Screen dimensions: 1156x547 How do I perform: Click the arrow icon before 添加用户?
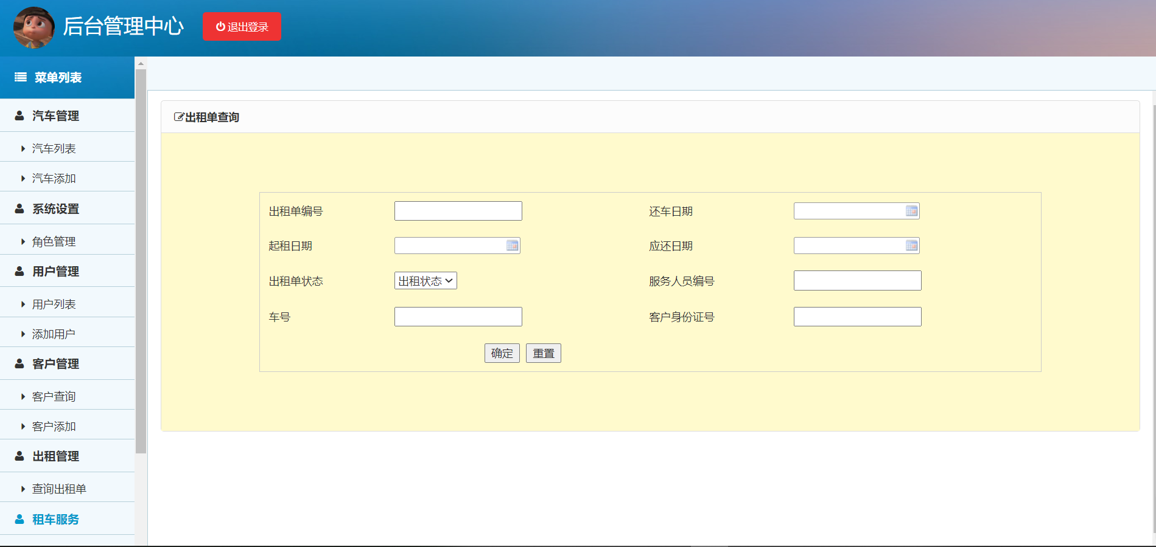coord(23,334)
